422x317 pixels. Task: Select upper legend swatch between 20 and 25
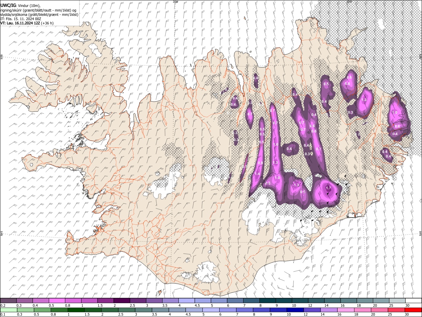coord(381,301)
